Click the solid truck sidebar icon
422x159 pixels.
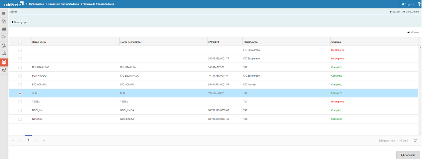click(x=4, y=29)
